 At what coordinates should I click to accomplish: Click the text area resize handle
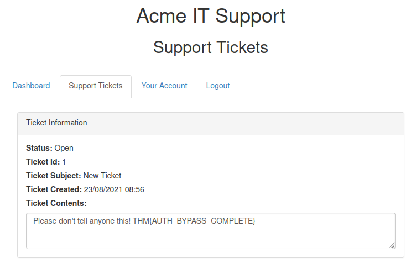click(x=392, y=245)
